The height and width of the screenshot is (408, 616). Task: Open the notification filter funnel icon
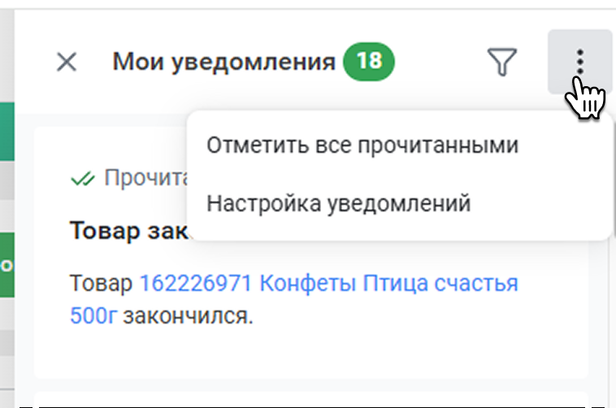tap(501, 62)
